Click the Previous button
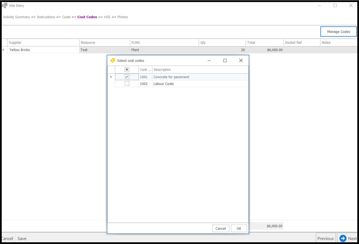Image resolution: width=359 pixels, height=244 pixels. coord(325,239)
